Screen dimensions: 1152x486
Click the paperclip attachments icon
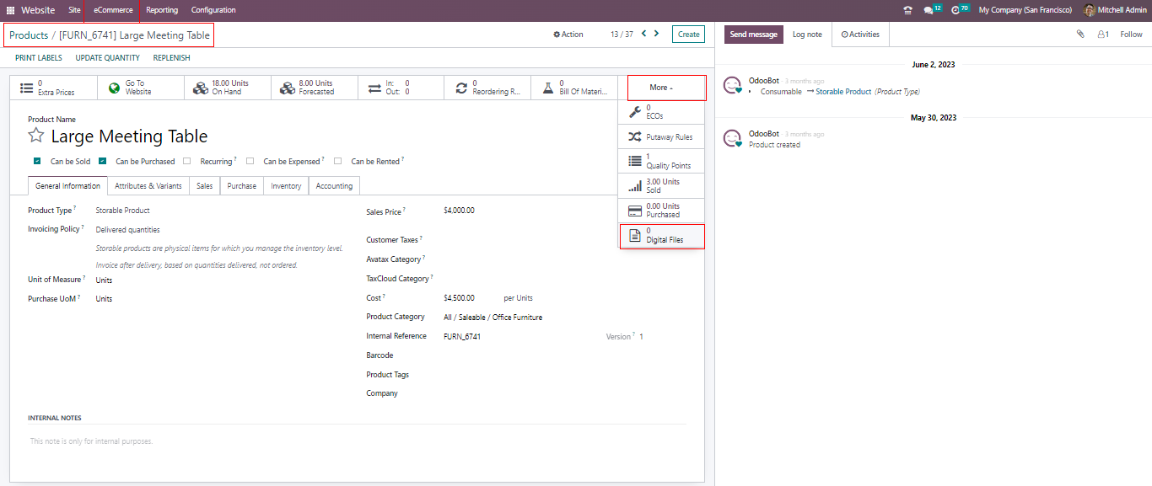(x=1080, y=35)
